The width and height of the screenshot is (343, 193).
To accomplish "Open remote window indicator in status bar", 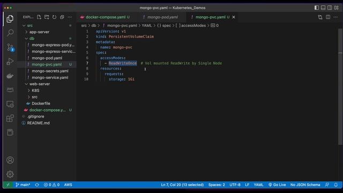I will [x=8, y=184].
